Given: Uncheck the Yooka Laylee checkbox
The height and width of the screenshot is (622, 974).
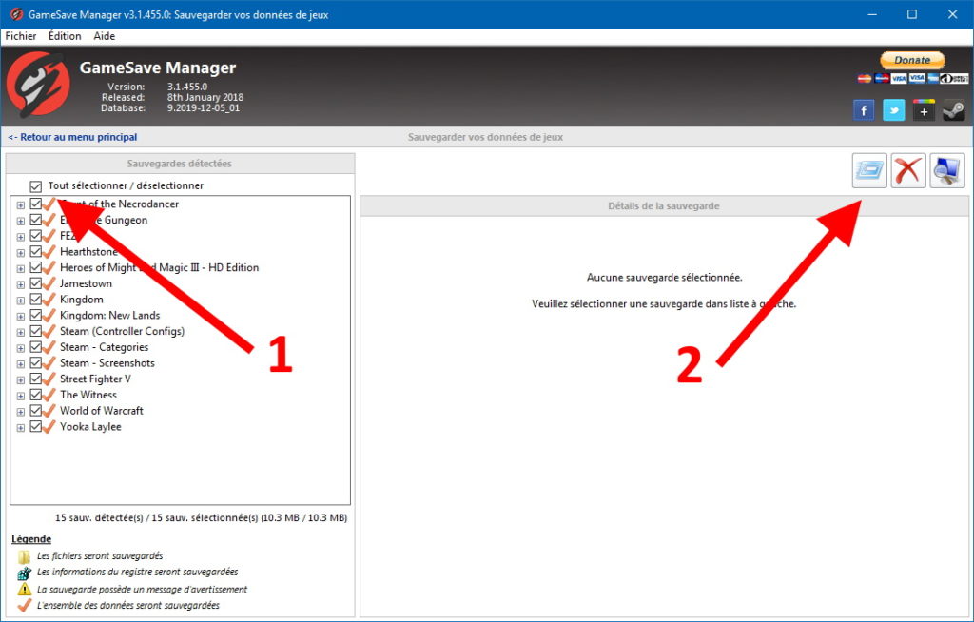Looking at the screenshot, I should point(35,427).
